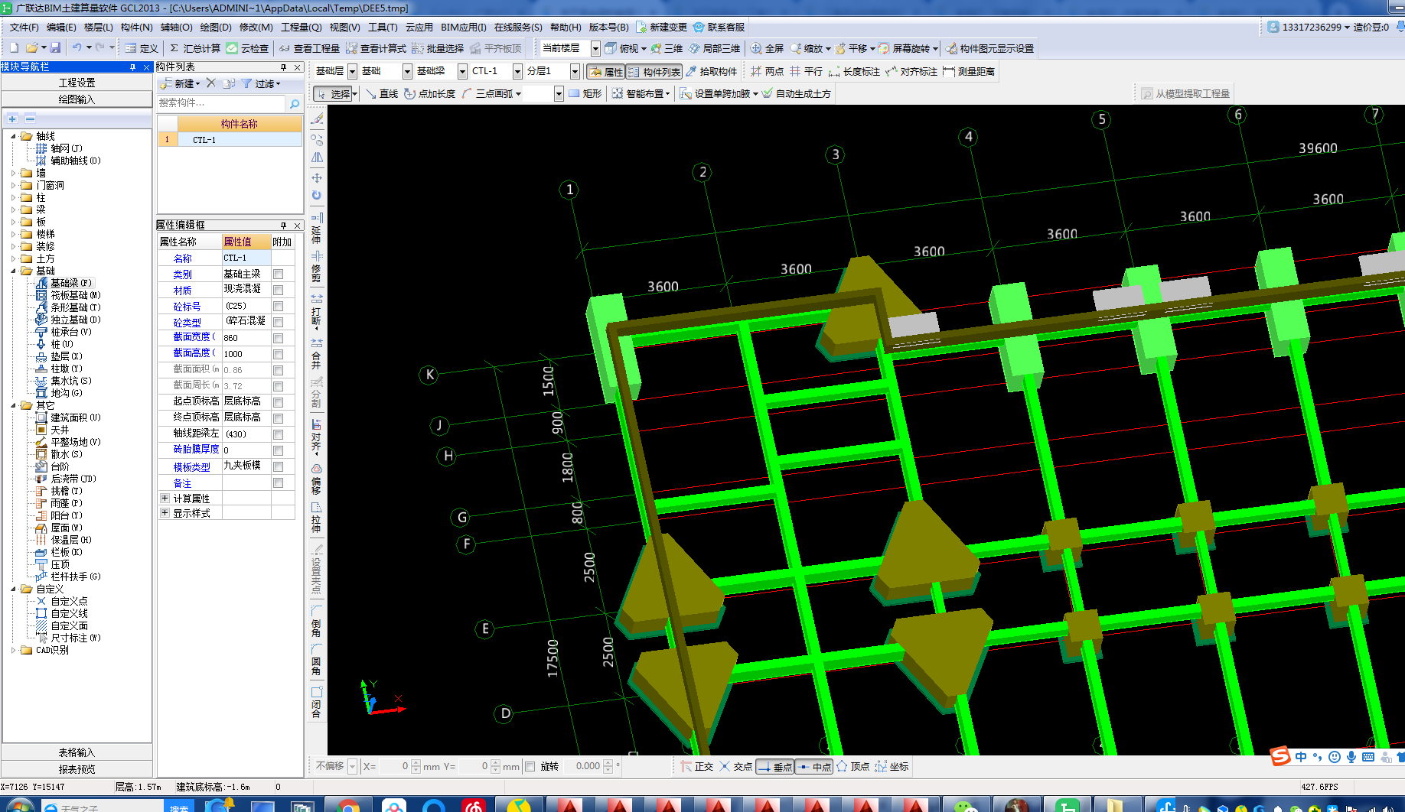Click 表格输入 navigation button
The width and height of the screenshot is (1405, 812).
pyautogui.click(x=77, y=752)
